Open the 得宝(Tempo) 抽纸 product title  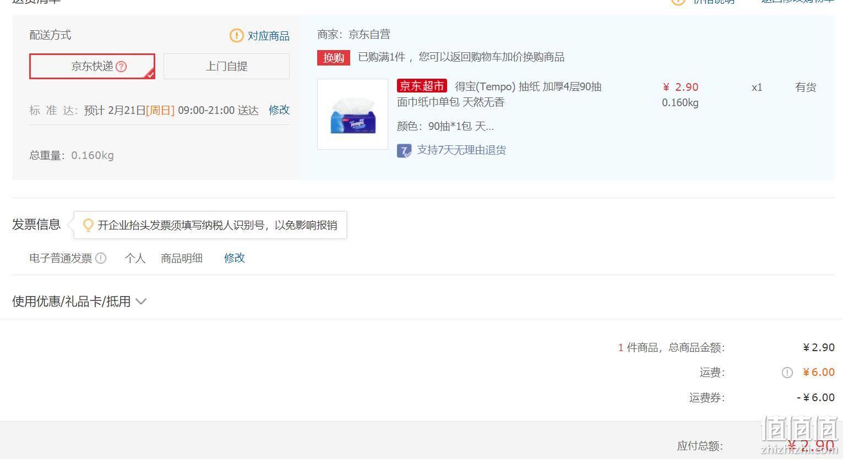click(x=499, y=94)
